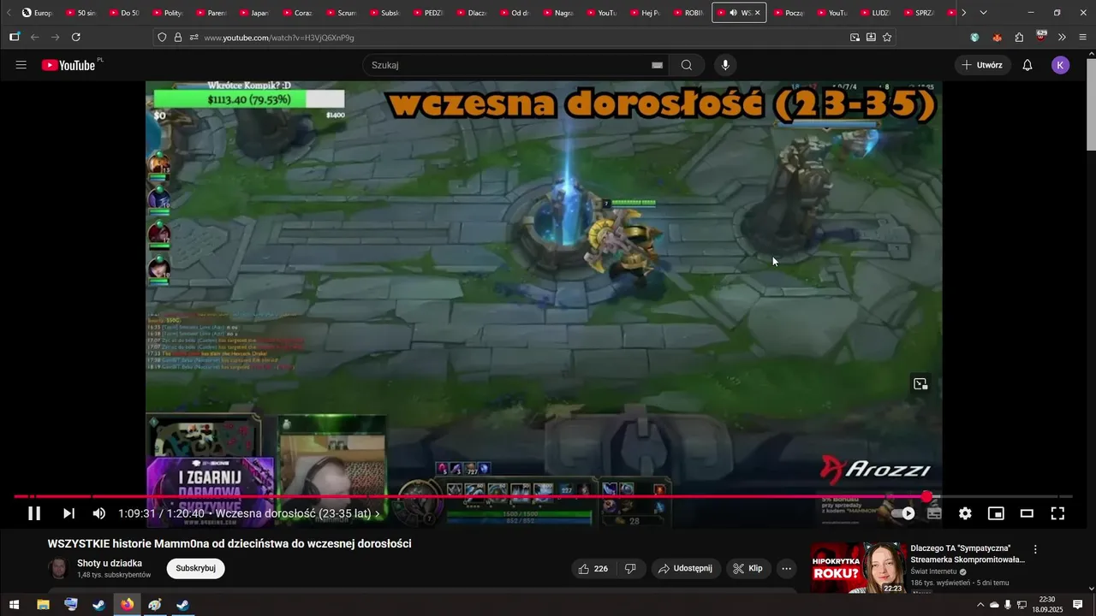Open the Firefox extensions puzzle icon
1096x616 pixels.
1019,38
